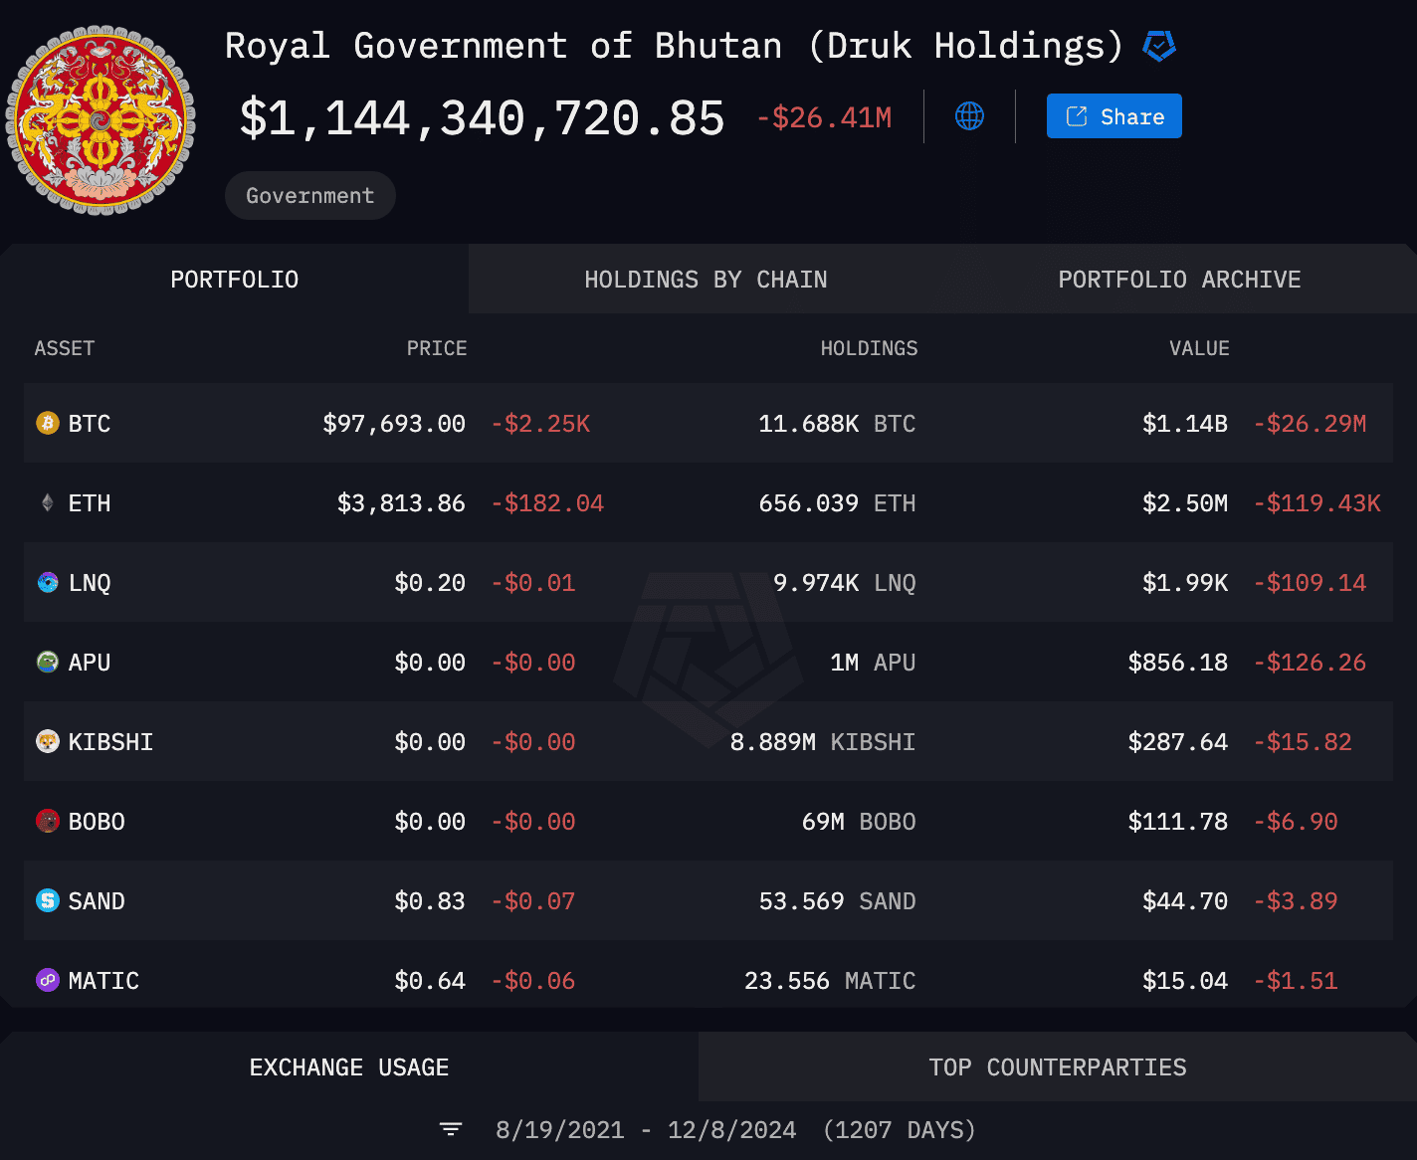Click the 1M APU holdings value
Viewport: 1417px width, 1160px height.
873,663
